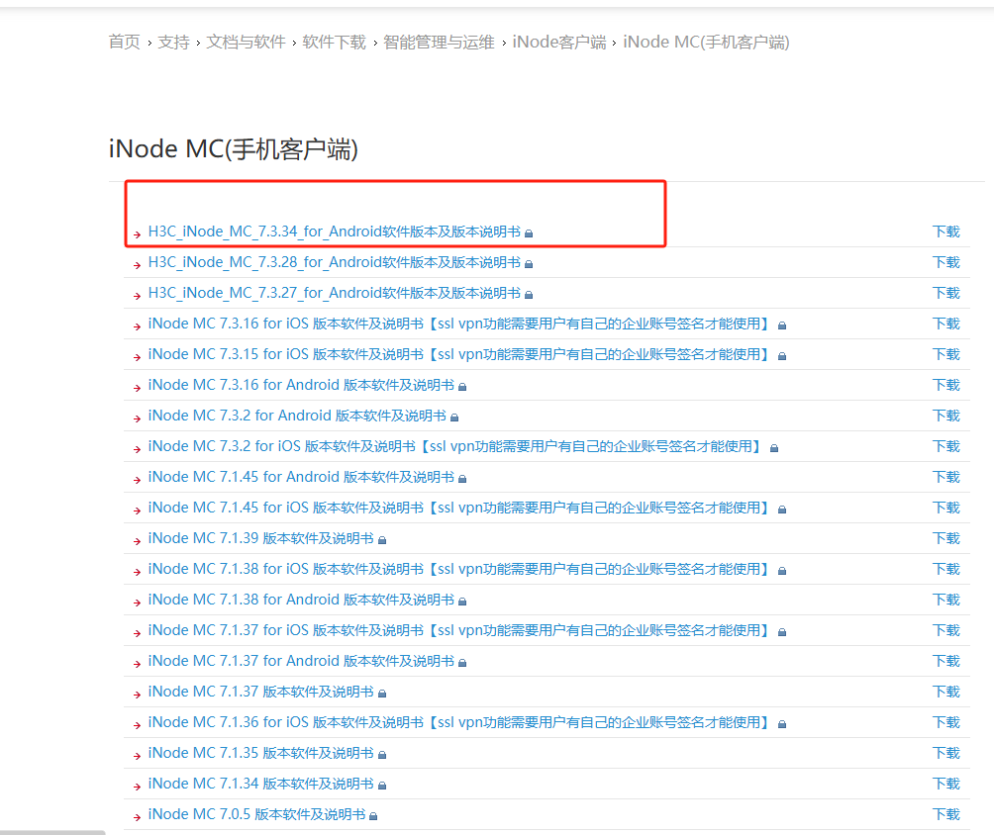Click 下载 for iNode MC 7.1.39 row
Image resolution: width=994 pixels, height=835 pixels.
pyautogui.click(x=946, y=538)
